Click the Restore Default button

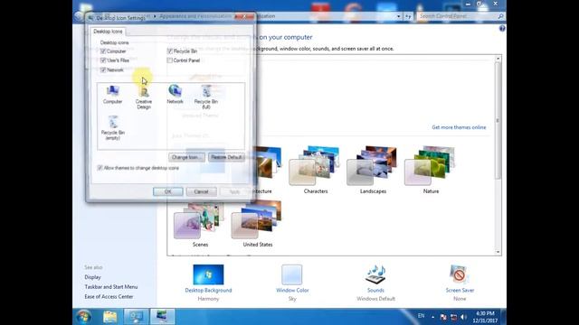(x=226, y=157)
